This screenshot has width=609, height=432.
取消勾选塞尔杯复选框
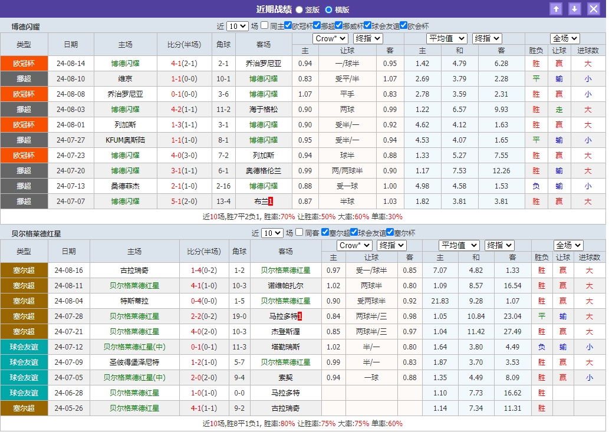click(x=389, y=233)
